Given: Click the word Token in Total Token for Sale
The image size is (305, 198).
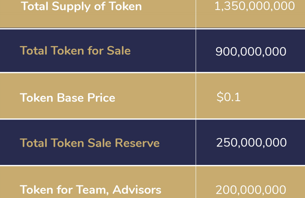Looking at the screenshot, I should [68, 51].
